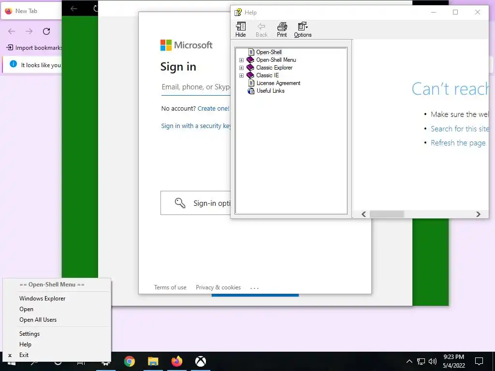The height and width of the screenshot is (371, 495).
Task: Click Firefox back arrow button
Action: 12,31
